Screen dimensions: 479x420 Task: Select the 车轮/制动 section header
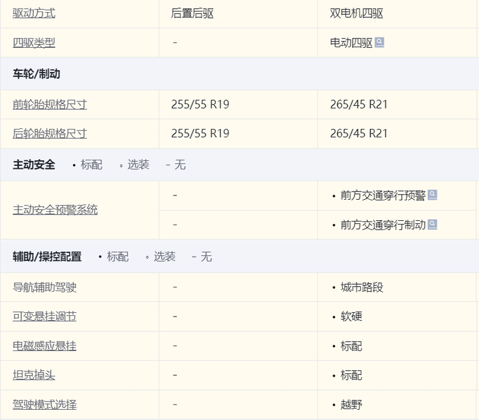tap(36, 74)
